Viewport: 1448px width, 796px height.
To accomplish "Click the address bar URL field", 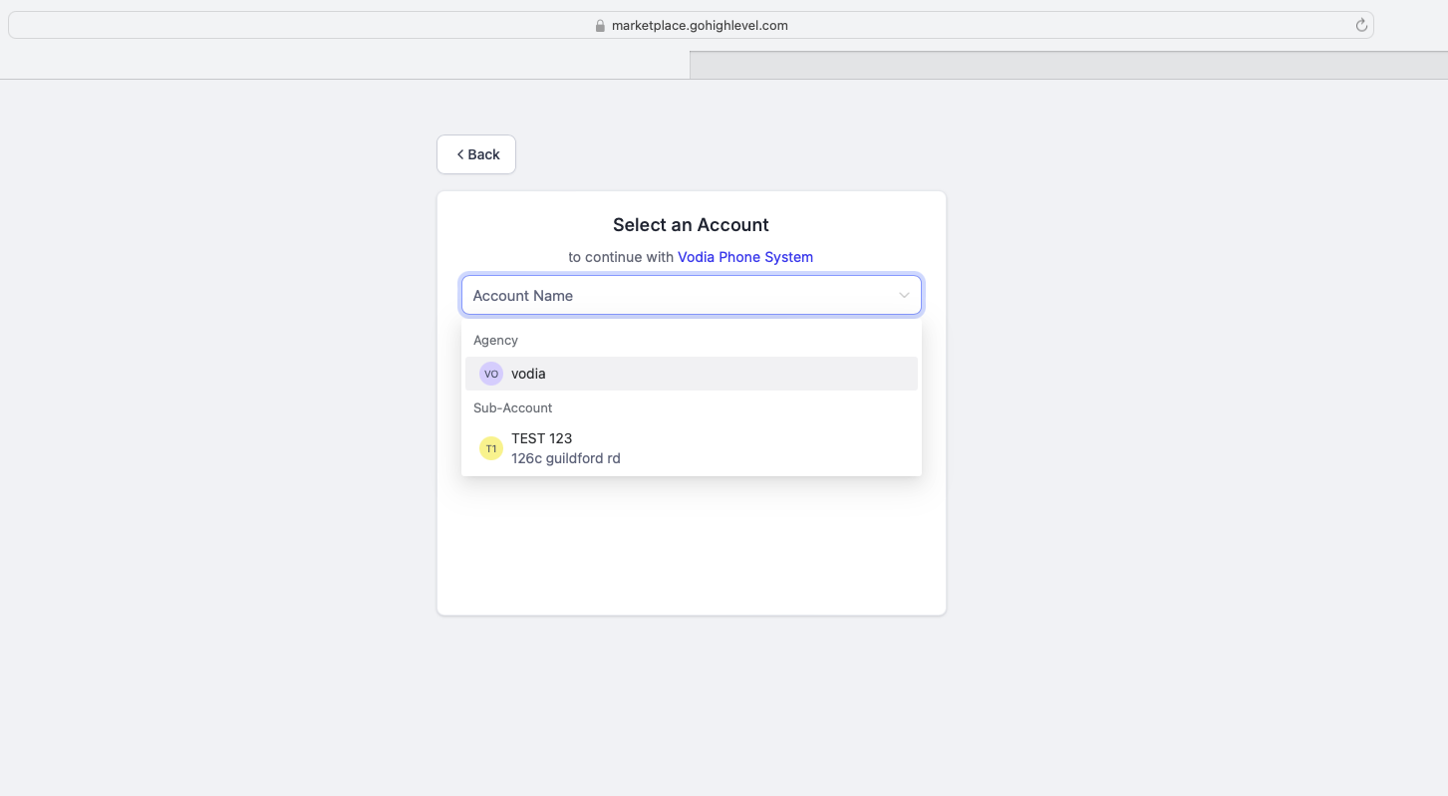I will click(691, 25).
